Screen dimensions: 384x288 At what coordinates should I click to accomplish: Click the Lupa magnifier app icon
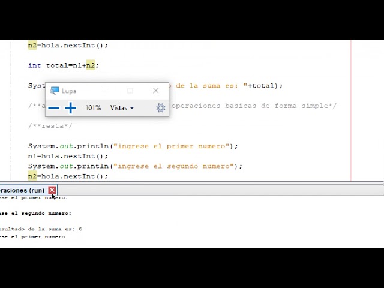click(x=55, y=91)
